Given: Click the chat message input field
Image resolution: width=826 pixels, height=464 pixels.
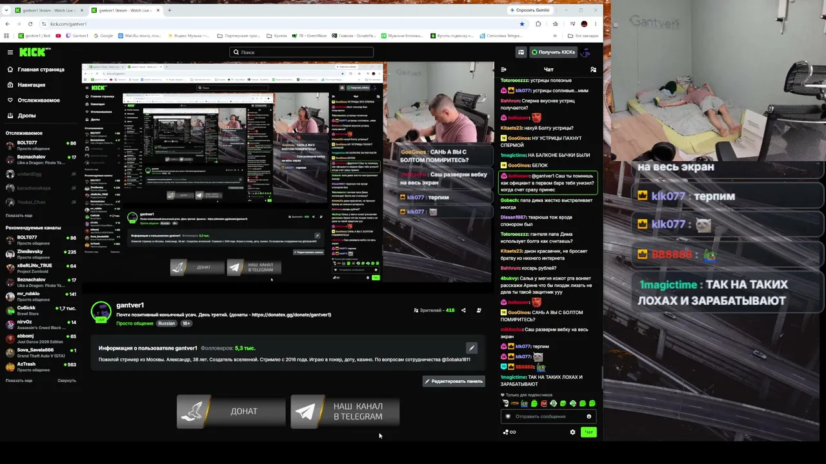Looking at the screenshot, I should (x=548, y=416).
